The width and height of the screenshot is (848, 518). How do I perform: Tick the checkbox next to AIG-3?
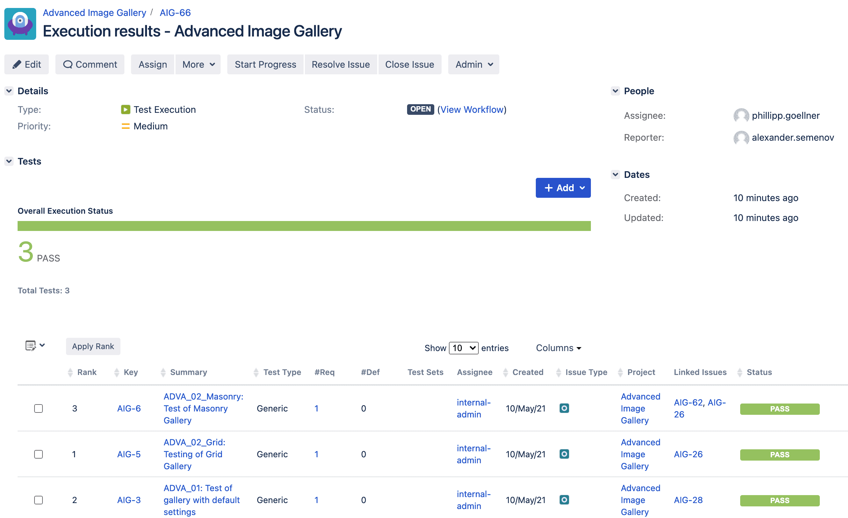[x=38, y=500]
